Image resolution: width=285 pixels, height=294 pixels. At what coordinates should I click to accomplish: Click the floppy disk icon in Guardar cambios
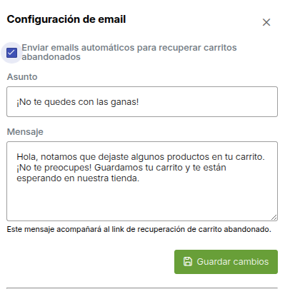tap(188, 261)
